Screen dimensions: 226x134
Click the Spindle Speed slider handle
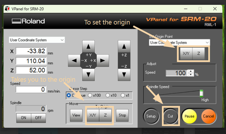click(201, 93)
